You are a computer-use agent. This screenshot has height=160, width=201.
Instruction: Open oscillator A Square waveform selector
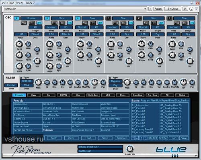[x=31, y=18]
